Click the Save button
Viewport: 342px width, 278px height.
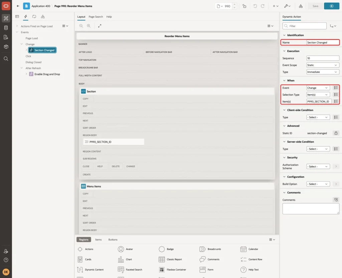tap(315, 6)
